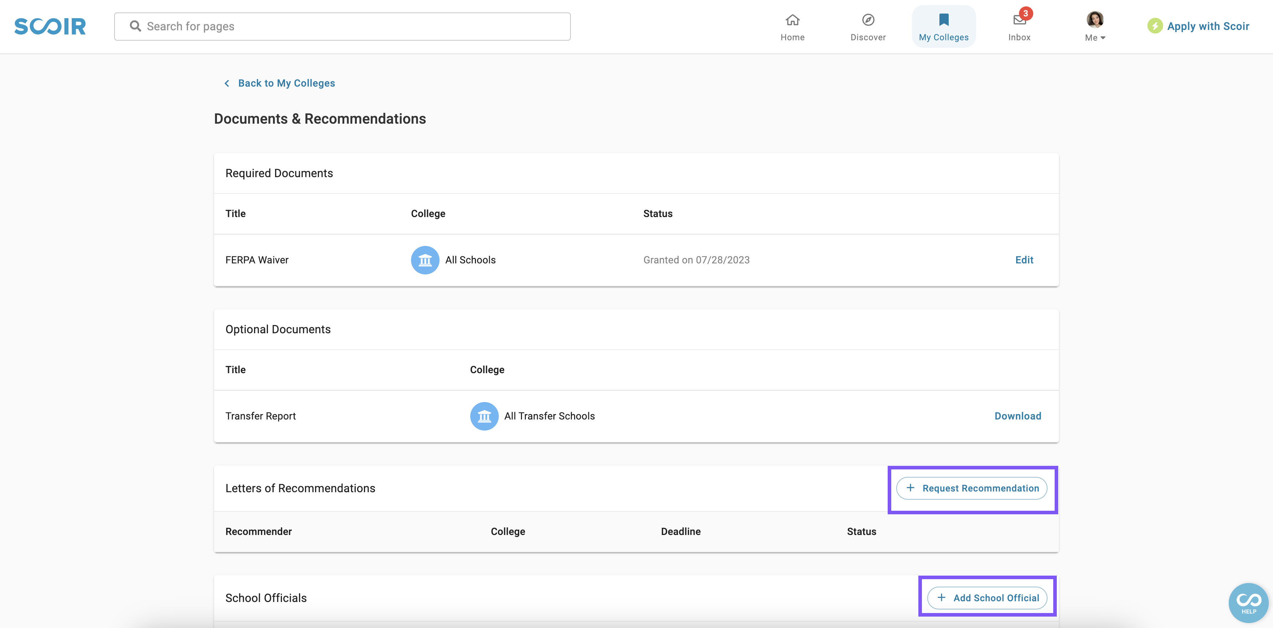
Task: Open the Home nav icon
Action: (792, 20)
